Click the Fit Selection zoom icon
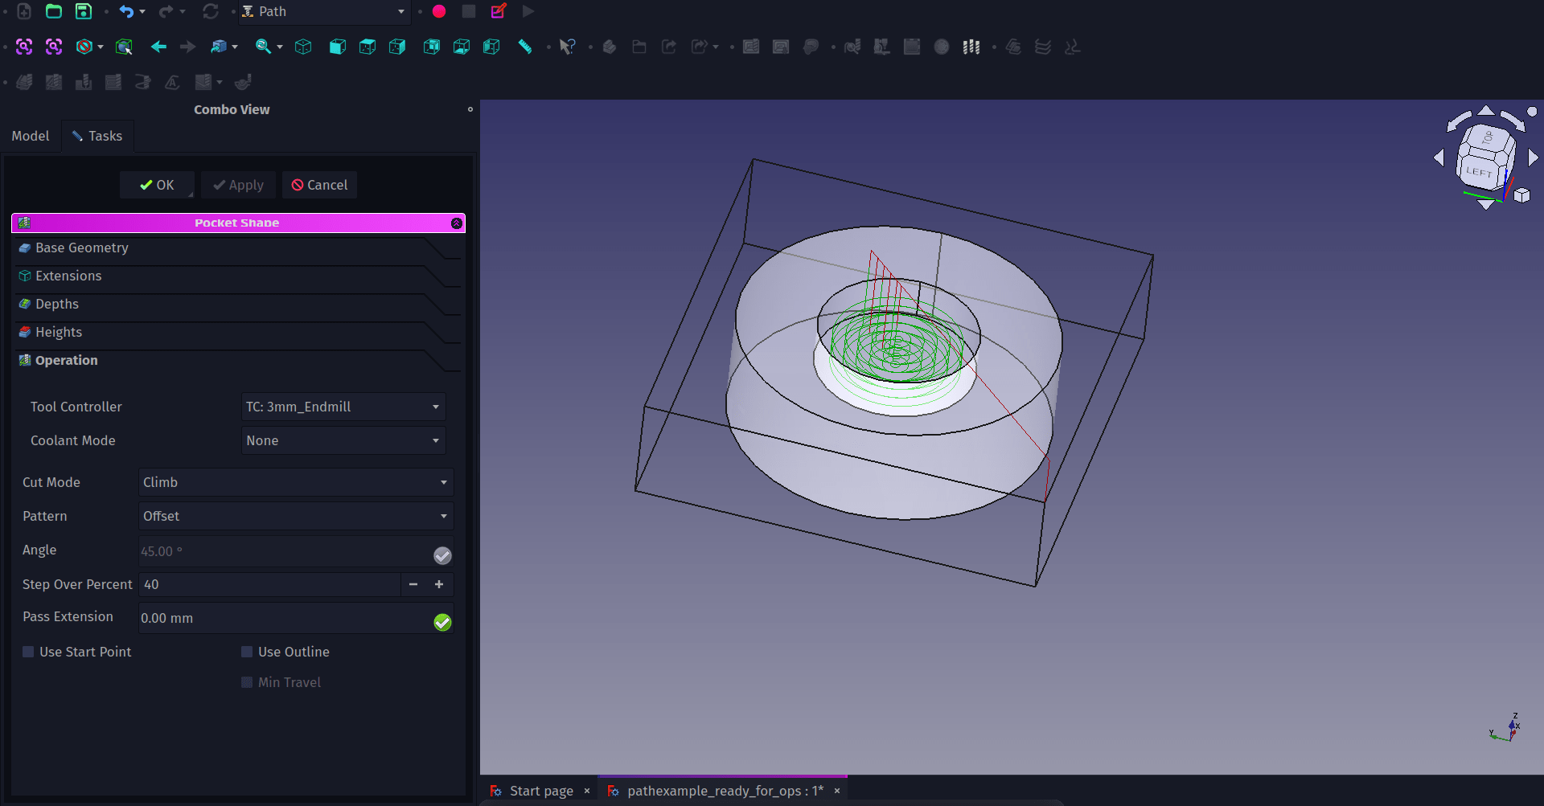The width and height of the screenshot is (1544, 806). (54, 47)
